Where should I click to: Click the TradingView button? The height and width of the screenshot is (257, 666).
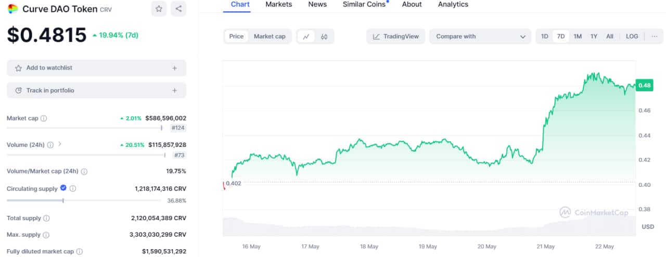coord(396,36)
